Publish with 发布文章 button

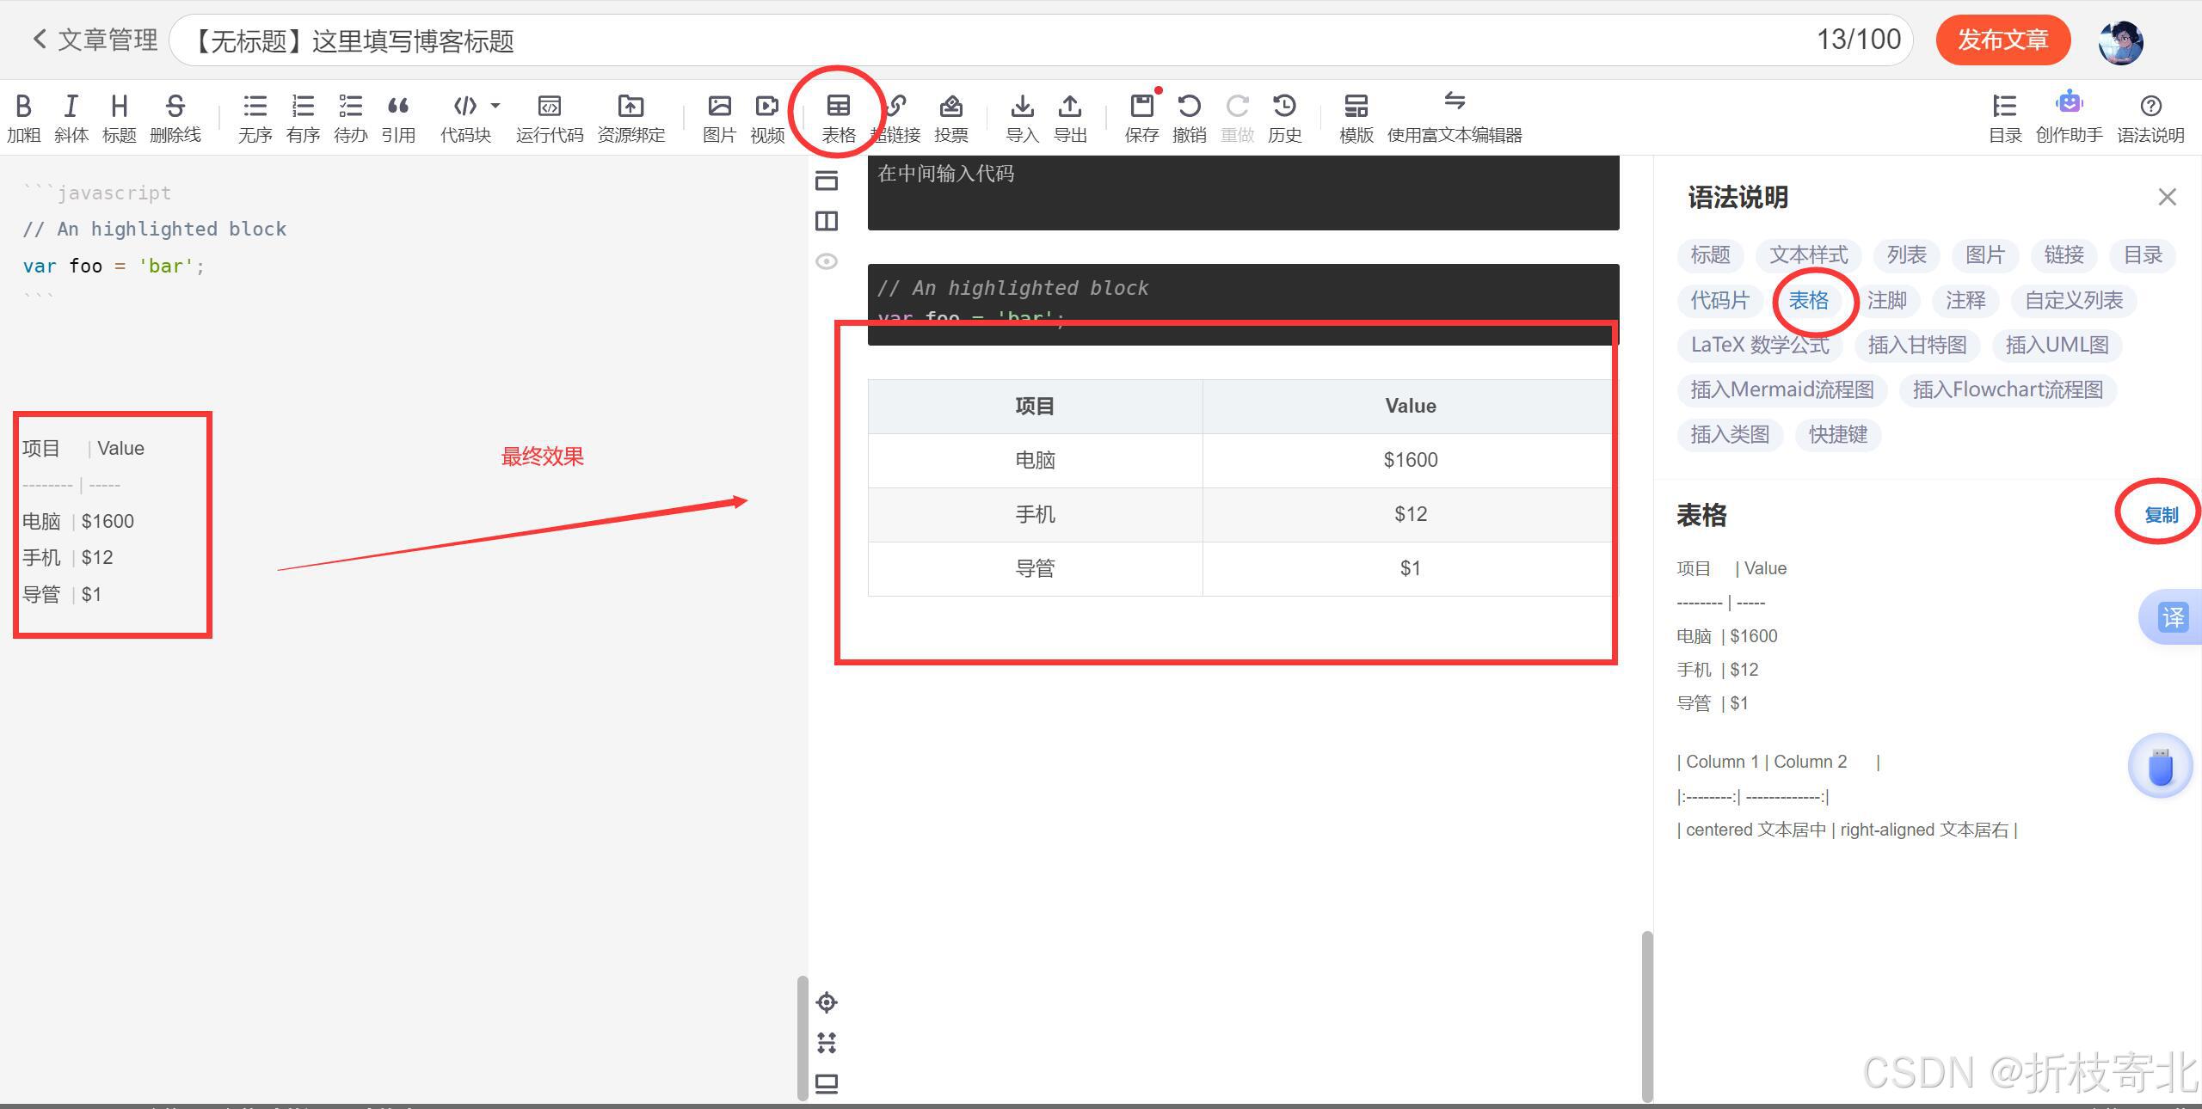point(2002,40)
